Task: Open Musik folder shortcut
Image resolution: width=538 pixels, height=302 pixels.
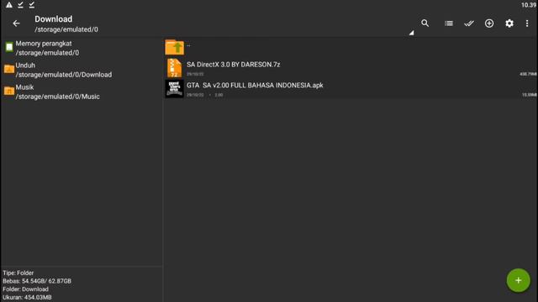Action: click(x=82, y=91)
